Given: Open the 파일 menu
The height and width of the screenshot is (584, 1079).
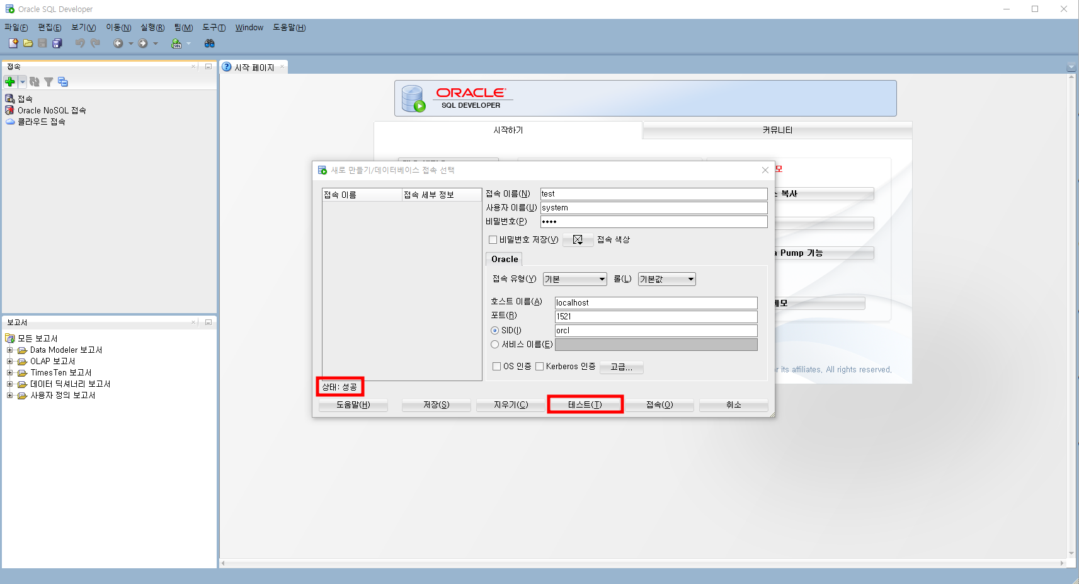Looking at the screenshot, I should [16, 27].
